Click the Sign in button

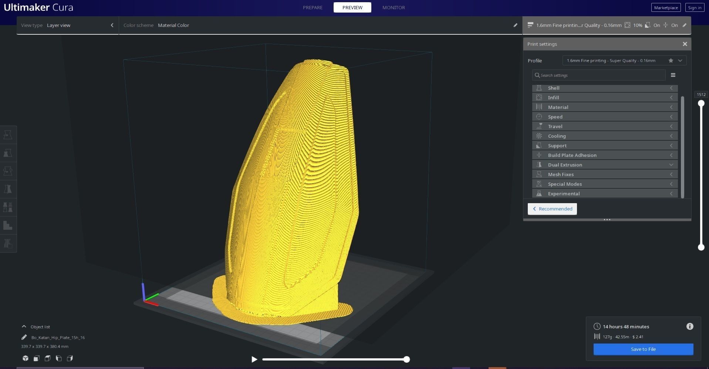click(x=695, y=7)
